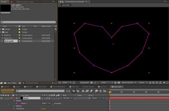Click heart layer red label color
The image size is (169, 111).
click(x=14, y=98)
